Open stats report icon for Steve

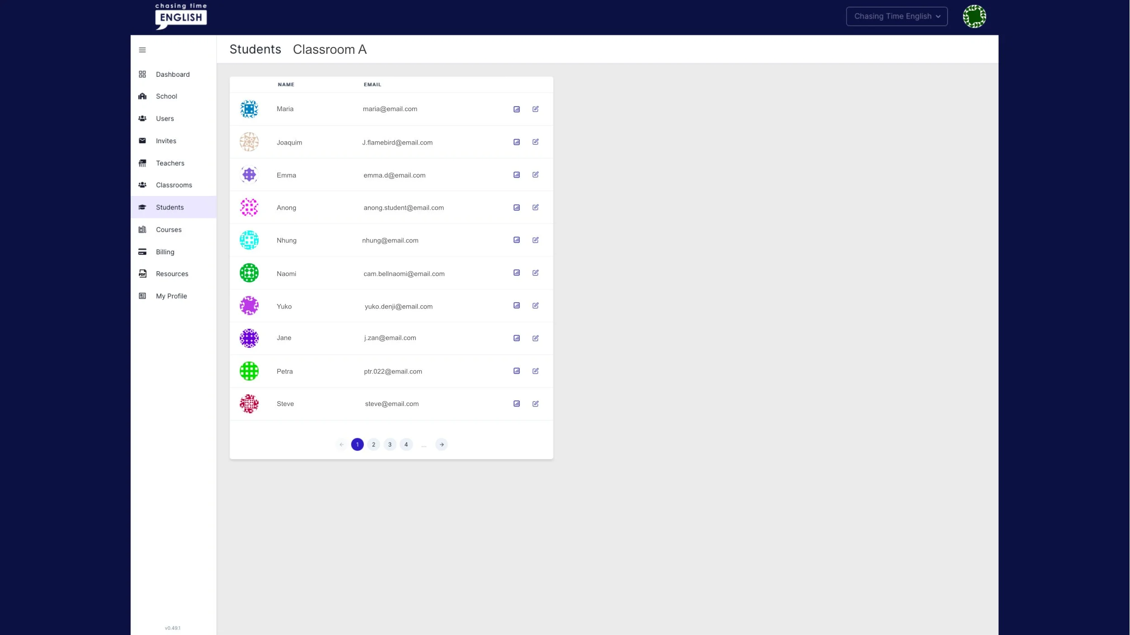[517, 404]
